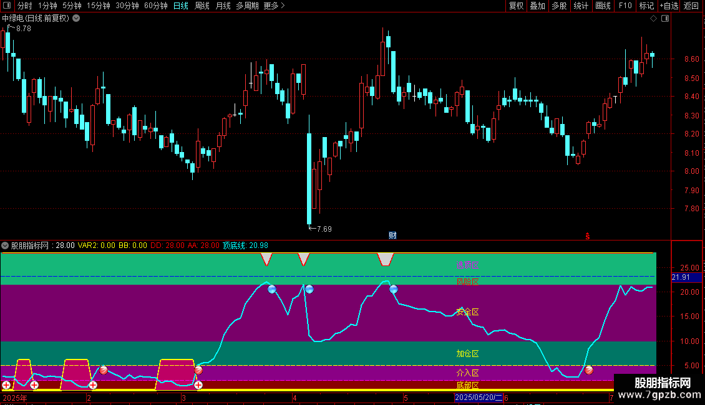Viewport: 705px width, 405px height.
Task: Click the 财 financial marker on chart
Action: tap(392, 236)
